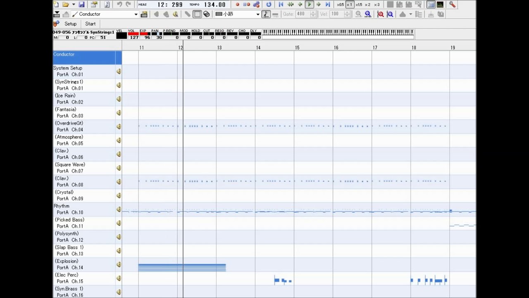Click the music note score icon
The height and width of the screenshot is (298, 529).
point(107,5)
